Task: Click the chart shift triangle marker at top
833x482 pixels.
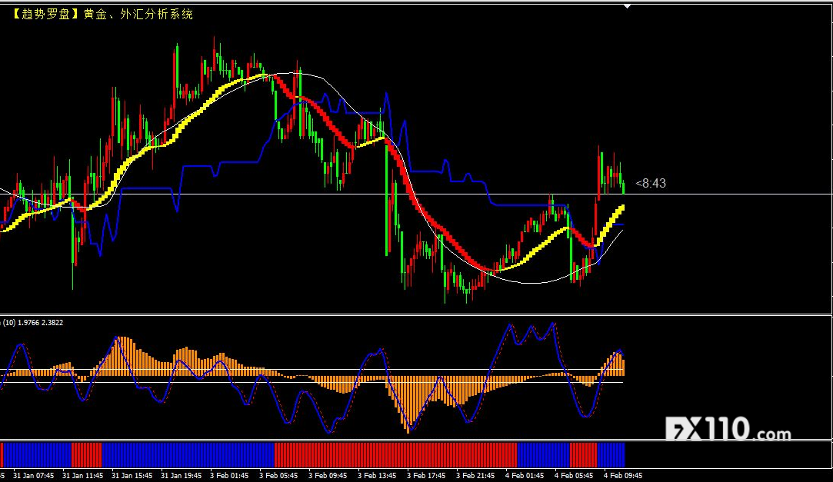Action: coord(628,6)
